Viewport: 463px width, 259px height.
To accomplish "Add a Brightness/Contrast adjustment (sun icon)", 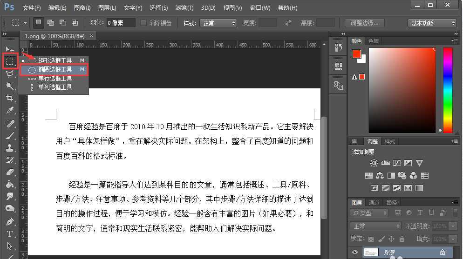I will (374, 163).
